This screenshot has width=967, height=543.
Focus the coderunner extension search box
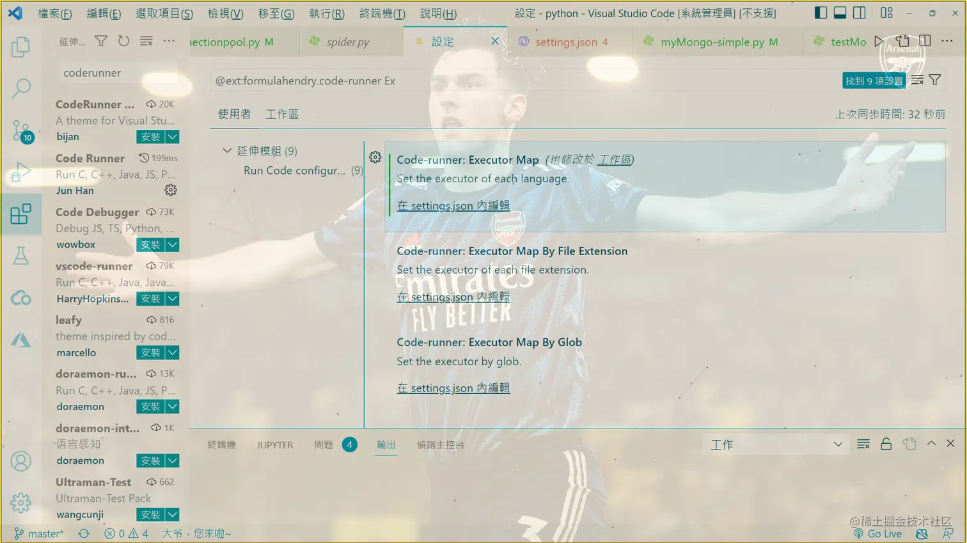click(119, 72)
